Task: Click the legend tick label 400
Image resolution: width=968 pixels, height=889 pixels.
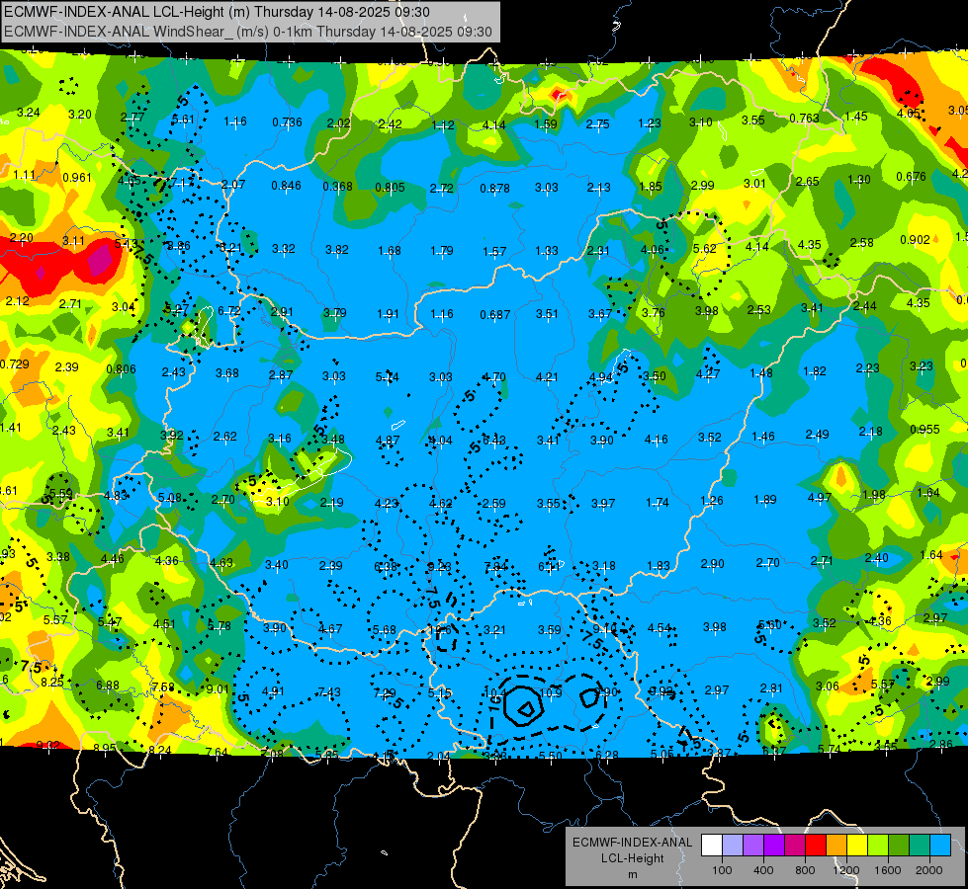Action: pyautogui.click(x=763, y=870)
